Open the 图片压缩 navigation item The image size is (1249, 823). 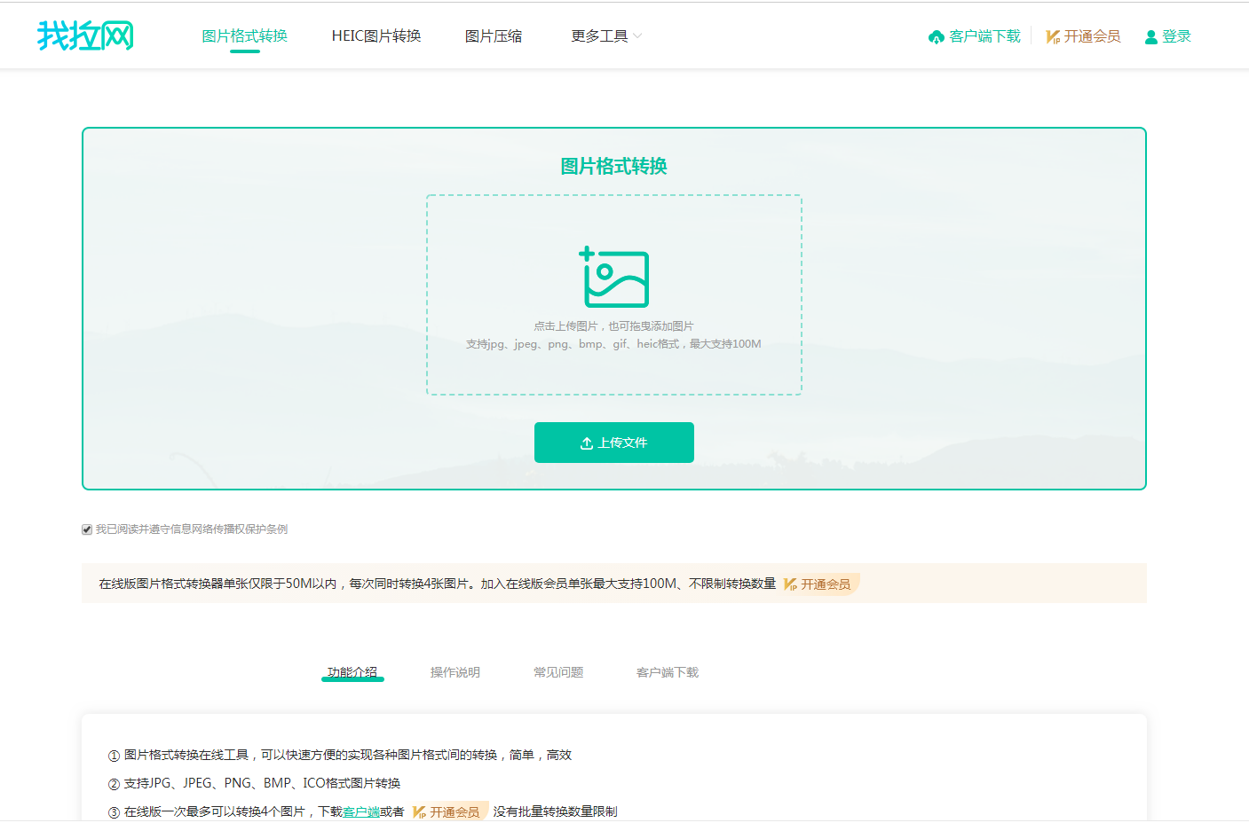[x=494, y=36]
